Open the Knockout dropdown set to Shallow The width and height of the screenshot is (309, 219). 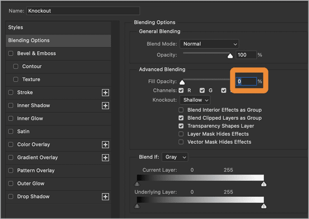195,100
